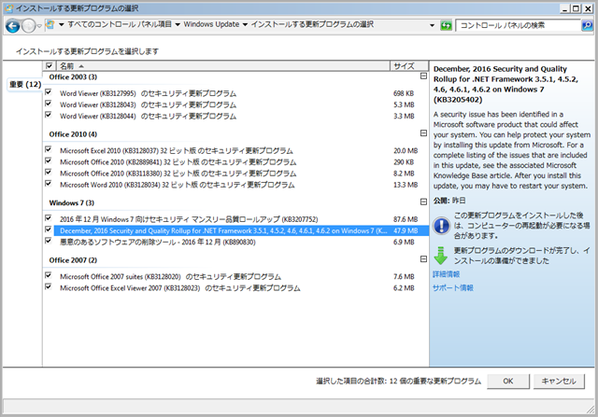Viewport: 598px width, 417px height.
Task: Select the highlighted December 2016 .NET Framework row
Action: [241, 230]
